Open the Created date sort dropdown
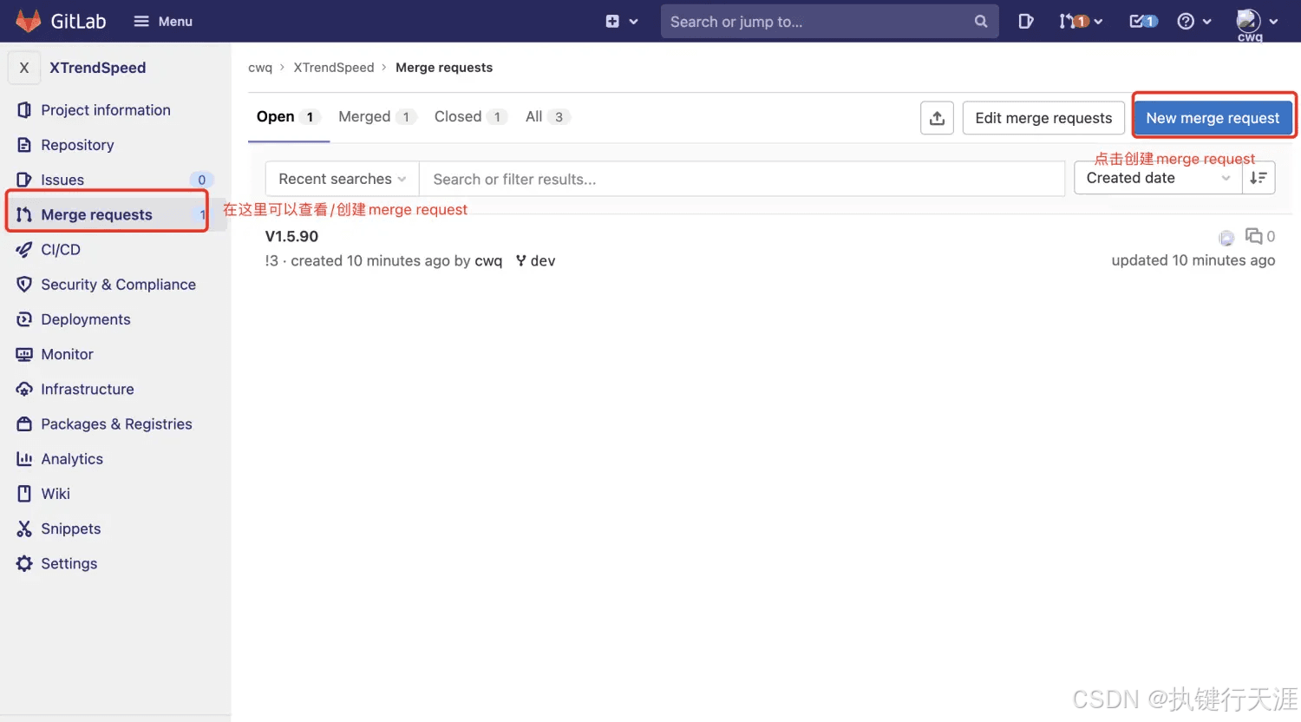 pyautogui.click(x=1158, y=178)
